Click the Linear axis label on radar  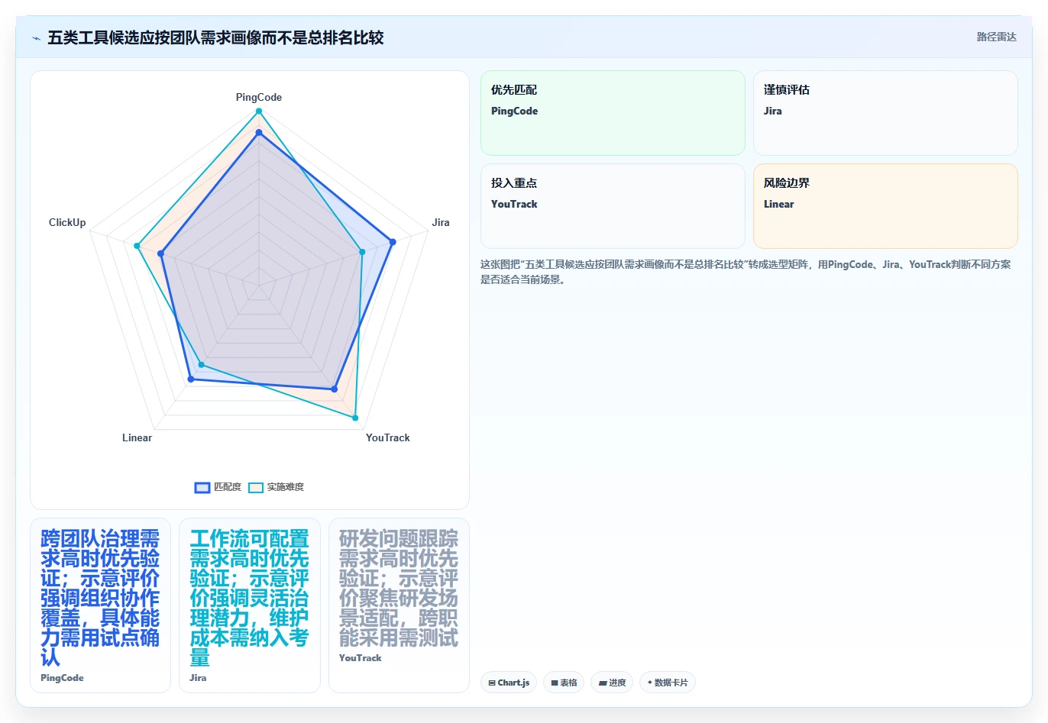[x=137, y=437]
